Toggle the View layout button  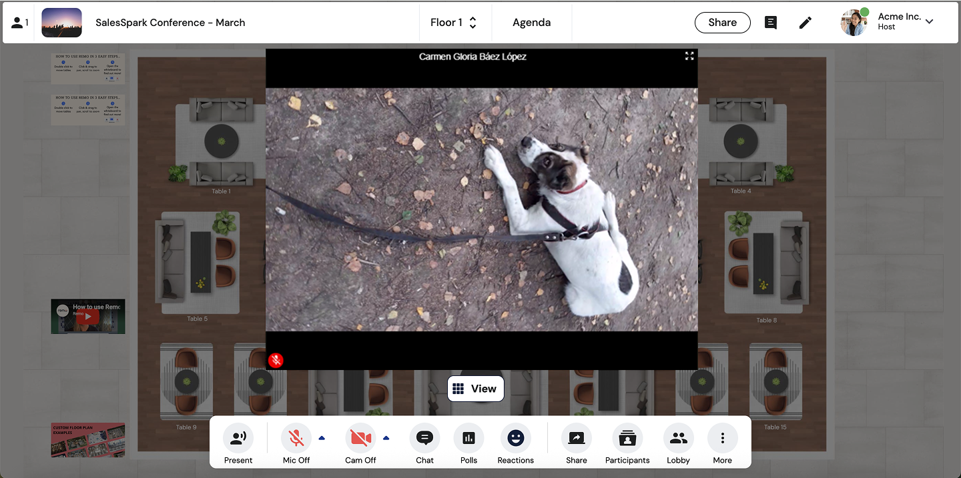[x=475, y=389]
